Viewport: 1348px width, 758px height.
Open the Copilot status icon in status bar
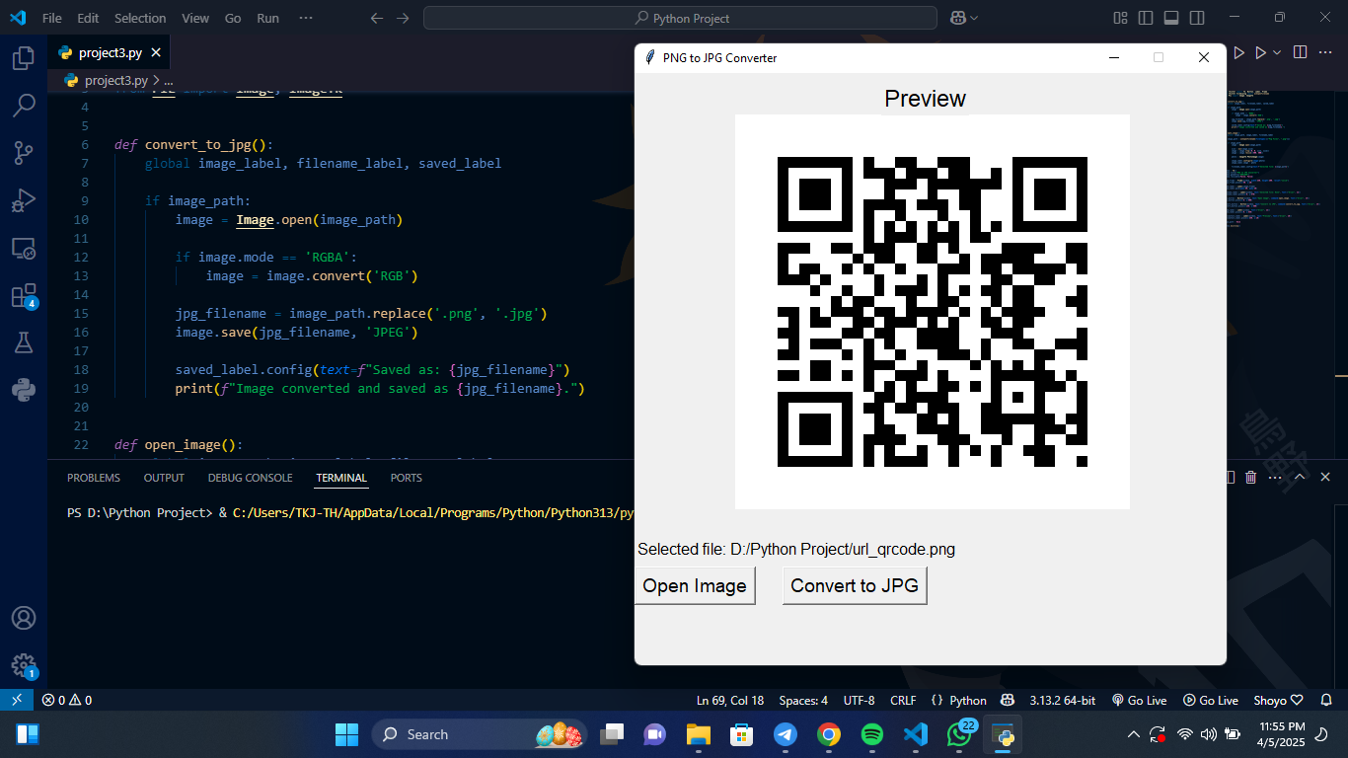1008,700
